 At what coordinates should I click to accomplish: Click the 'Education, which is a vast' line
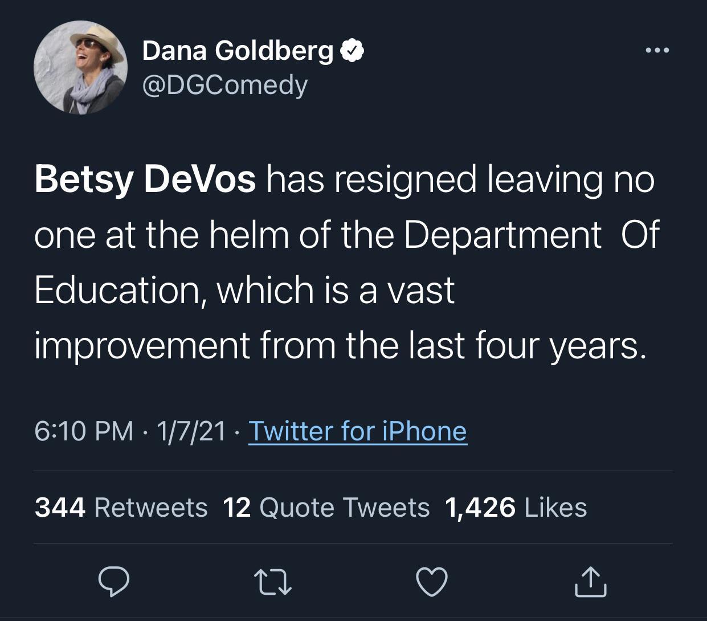click(x=244, y=289)
